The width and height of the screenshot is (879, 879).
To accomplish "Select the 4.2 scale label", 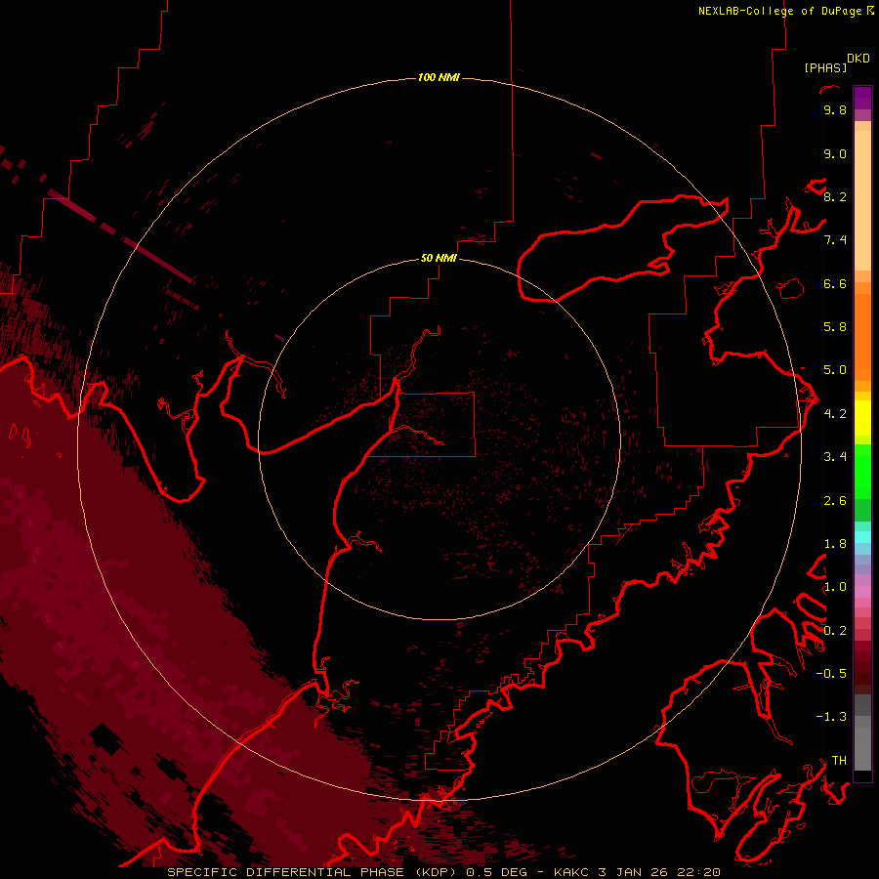I will pyautogui.click(x=835, y=414).
